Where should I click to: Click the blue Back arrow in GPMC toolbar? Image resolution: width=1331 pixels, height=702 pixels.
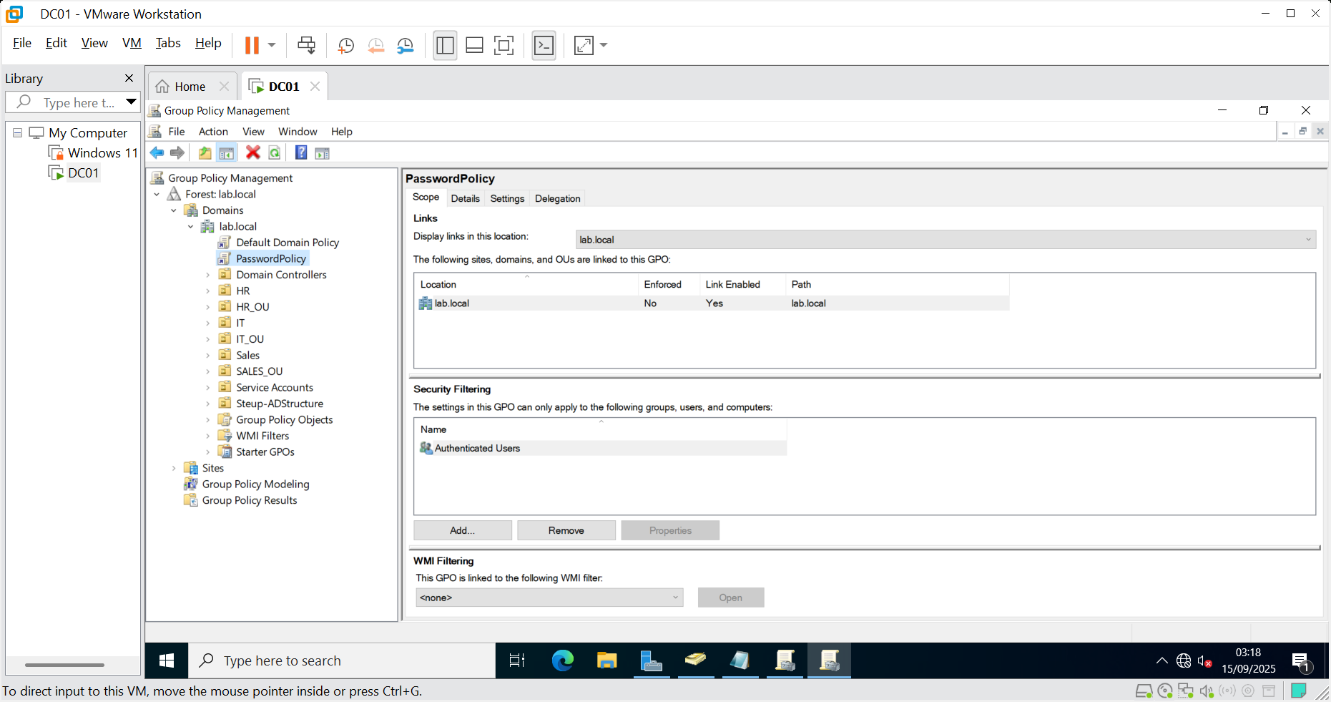click(157, 152)
